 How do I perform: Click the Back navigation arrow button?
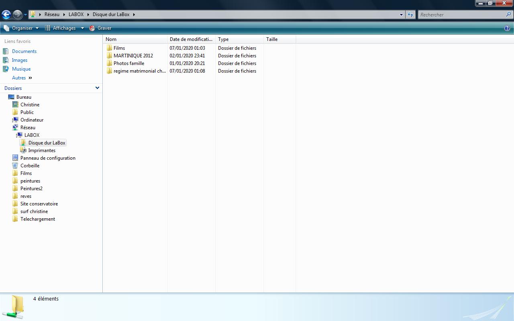coord(6,15)
